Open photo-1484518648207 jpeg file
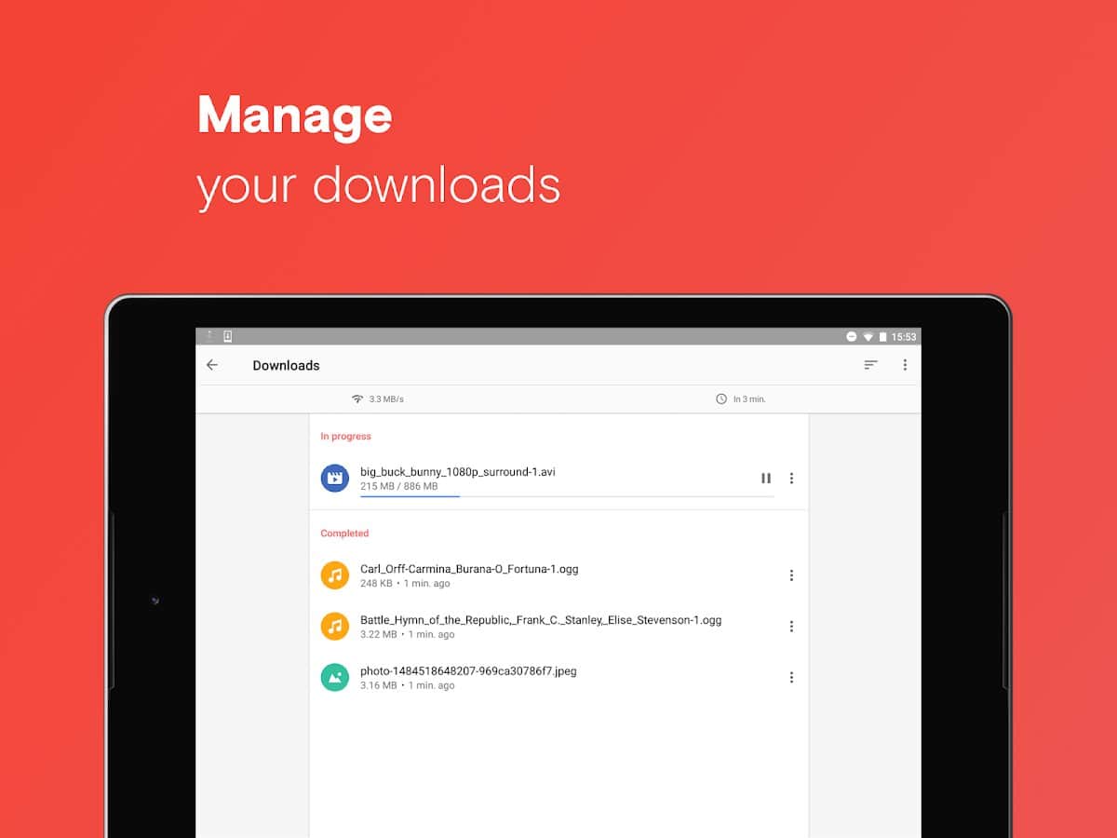Viewport: 1117px width, 838px height. pyautogui.click(x=468, y=670)
